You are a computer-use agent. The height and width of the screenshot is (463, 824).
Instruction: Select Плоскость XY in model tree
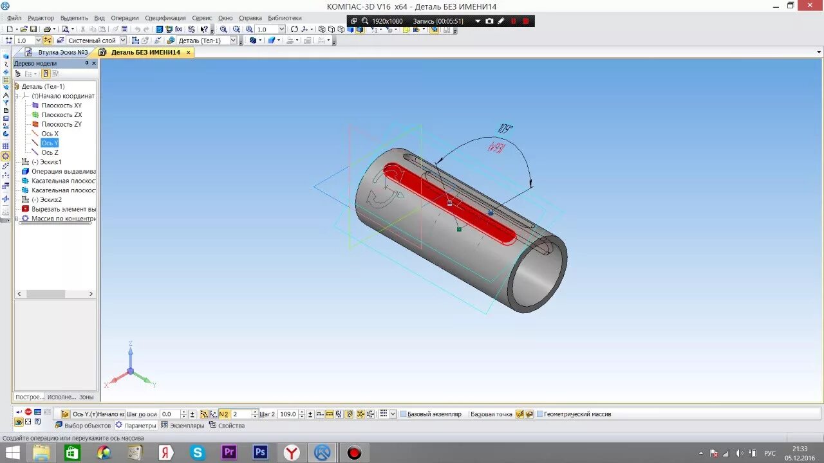pyautogui.click(x=62, y=105)
